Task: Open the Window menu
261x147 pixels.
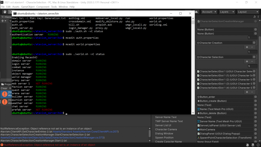Action: 63,7
